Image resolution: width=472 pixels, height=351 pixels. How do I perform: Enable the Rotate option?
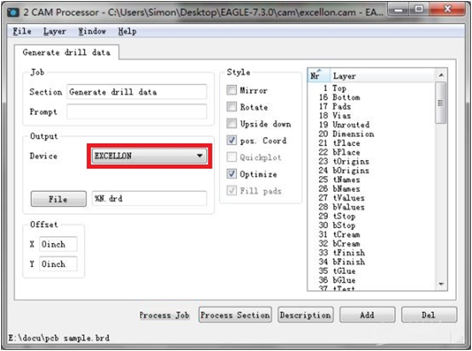point(232,107)
